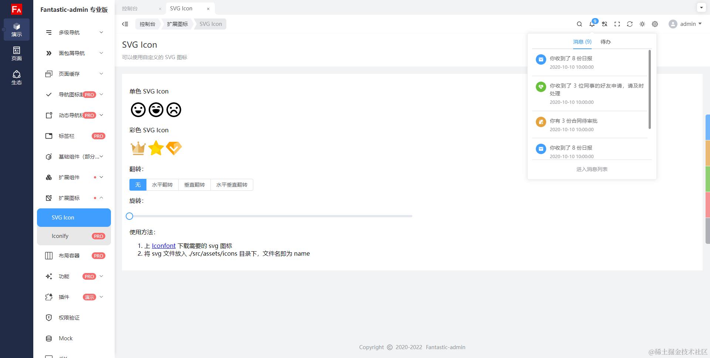Close the 控制台 tab

160,9
